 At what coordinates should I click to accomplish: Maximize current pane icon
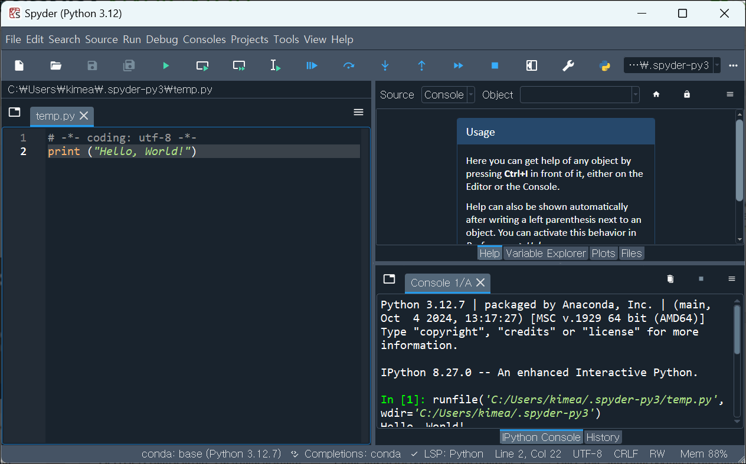[532, 65]
